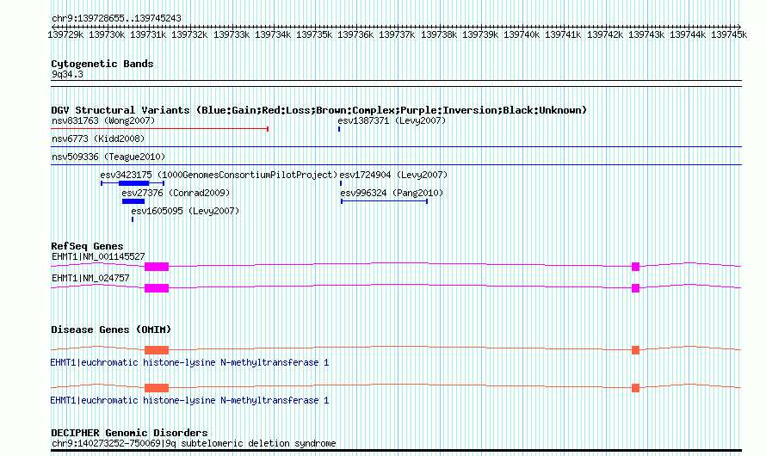Click the blue esv27376 gain bar
Image resolution: width=766 pixels, height=456 pixels.
(133, 201)
